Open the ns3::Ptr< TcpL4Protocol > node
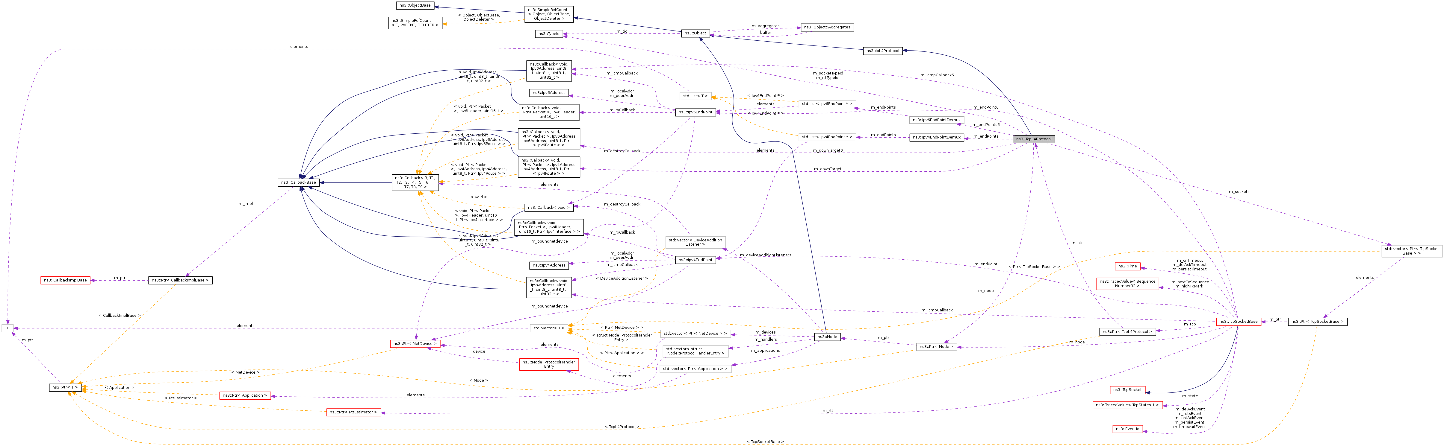This screenshot has height=446, width=1444. (1127, 332)
